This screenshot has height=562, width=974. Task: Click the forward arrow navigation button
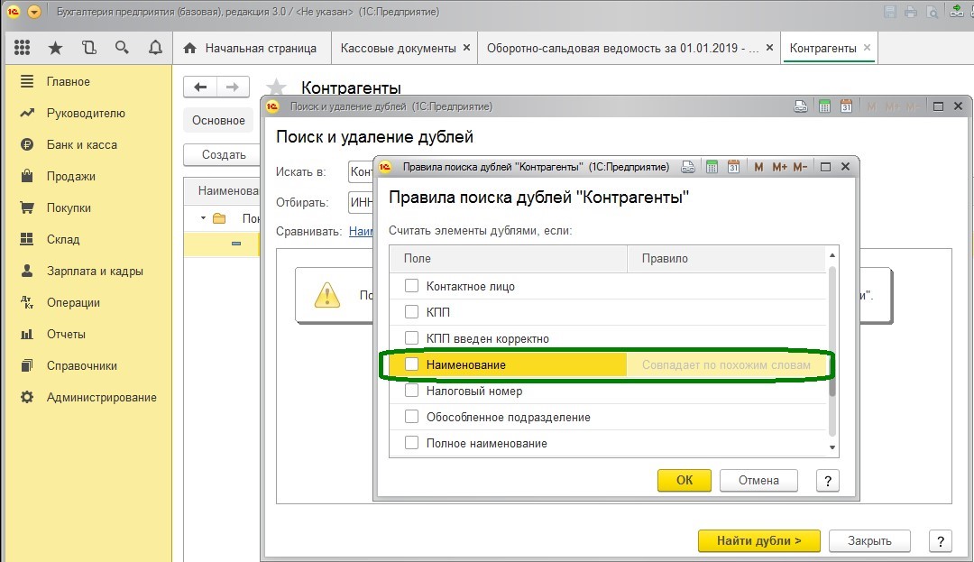233,87
